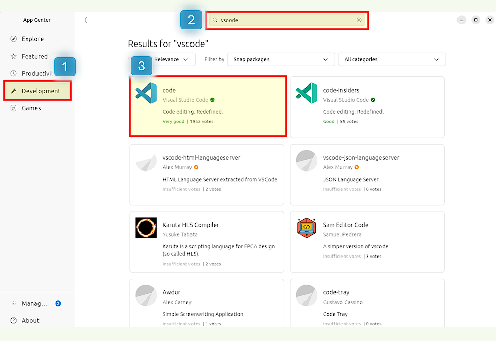The height and width of the screenshot is (341, 496).
Task: Click the clock icon beside Productivity
Action: pos(13,73)
